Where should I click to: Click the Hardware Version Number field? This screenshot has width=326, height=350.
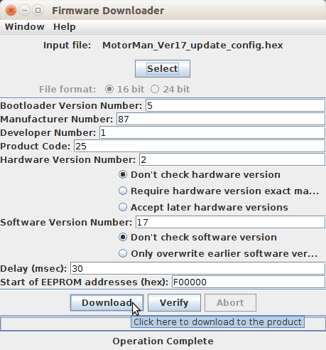232,159
